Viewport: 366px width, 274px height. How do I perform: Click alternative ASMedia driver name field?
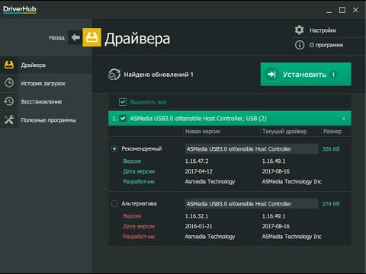click(252, 204)
